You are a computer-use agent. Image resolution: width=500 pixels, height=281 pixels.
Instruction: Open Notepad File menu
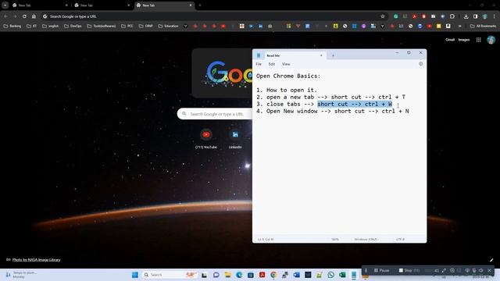coord(259,64)
